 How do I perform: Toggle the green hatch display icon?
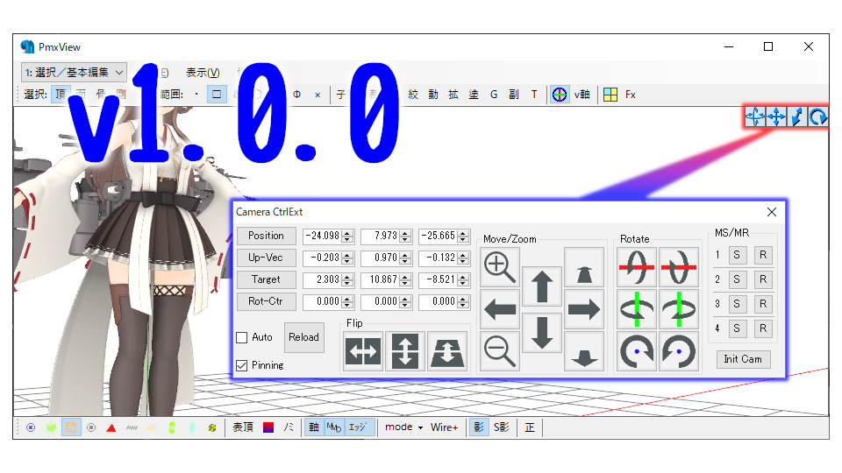pos(51,427)
